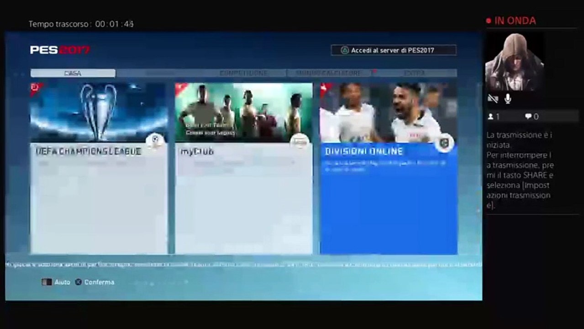
Task: Click the Tempo trascorso elapsed time
Action: click(81, 24)
